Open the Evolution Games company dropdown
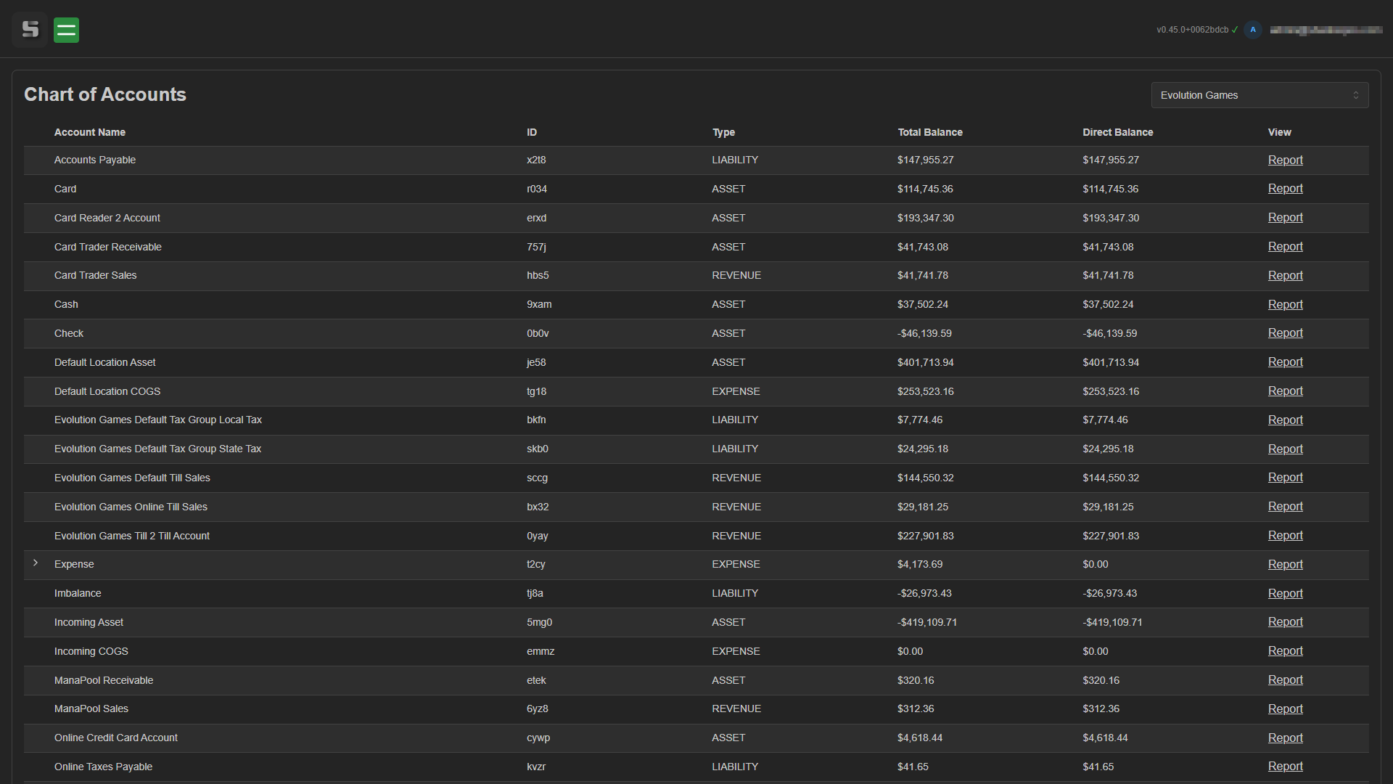 click(1248, 95)
